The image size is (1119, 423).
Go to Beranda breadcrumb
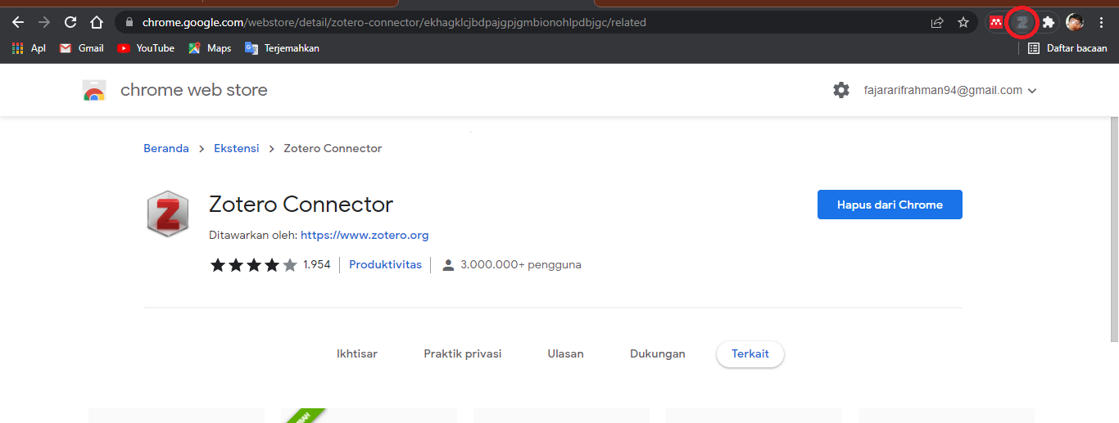(166, 148)
